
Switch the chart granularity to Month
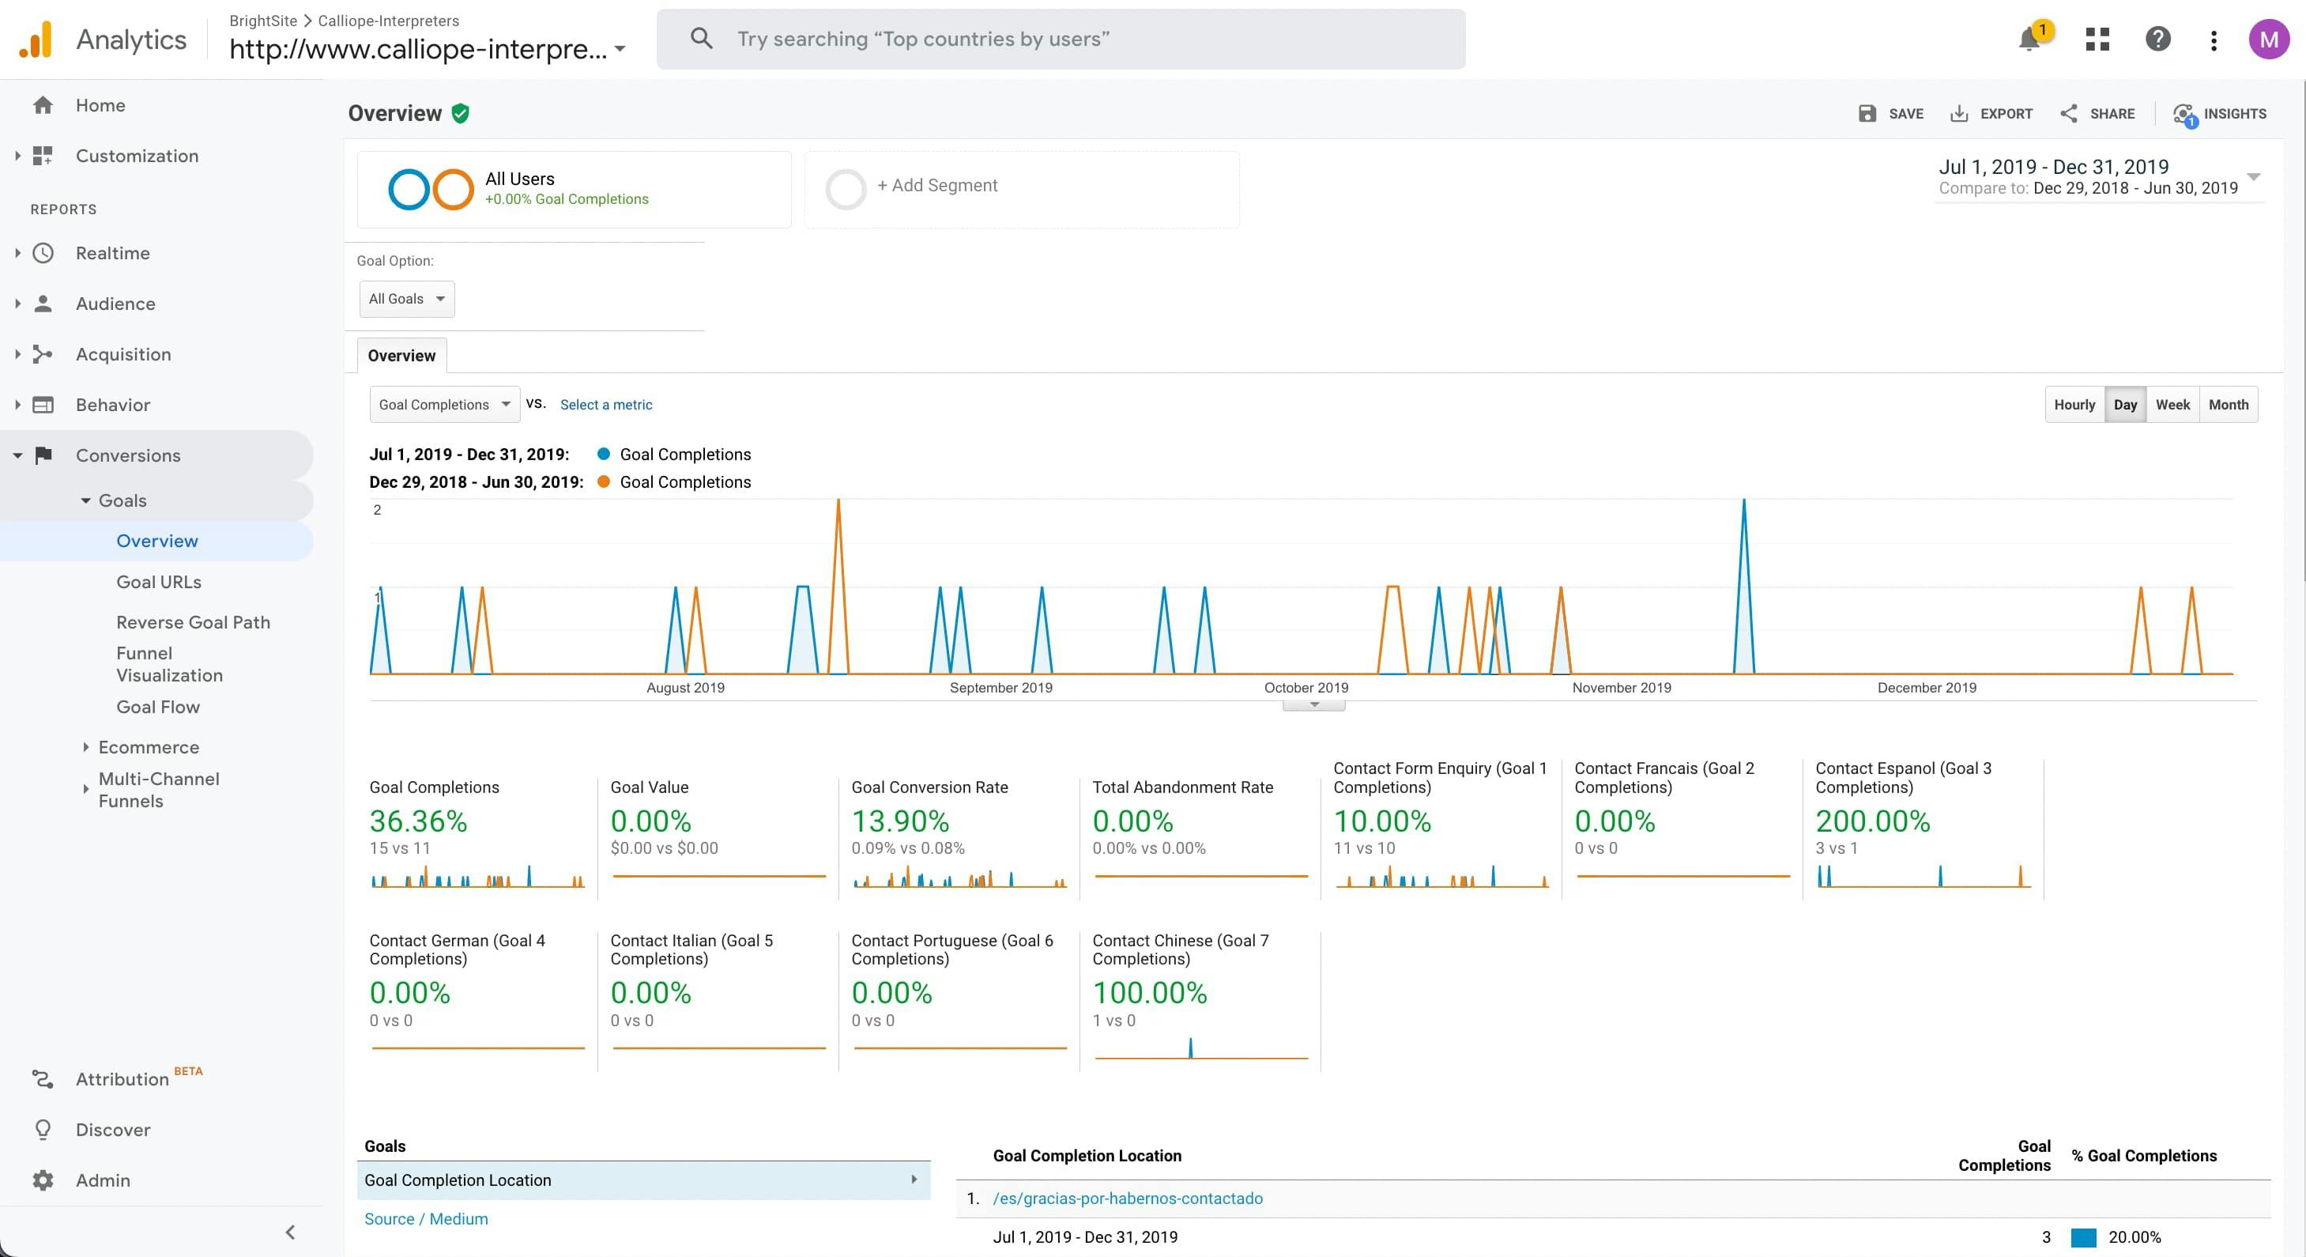tap(2228, 405)
